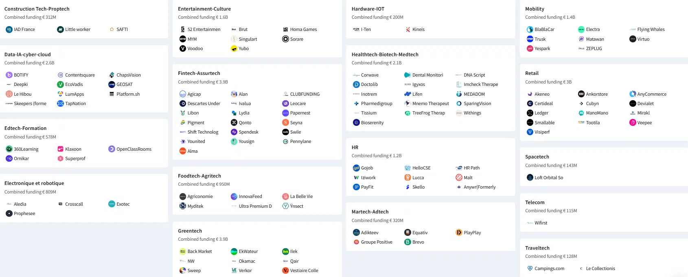Image resolution: width=688 pixels, height=277 pixels.
Task: Open the Campings.com company link
Action: click(549, 268)
